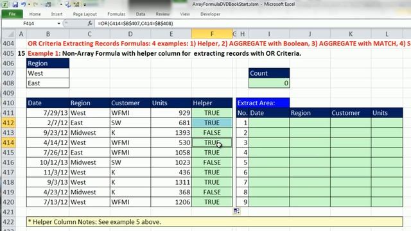
Task: Click the yellow chart-like quick access icon
Action: pyautogui.click(x=76, y=4)
